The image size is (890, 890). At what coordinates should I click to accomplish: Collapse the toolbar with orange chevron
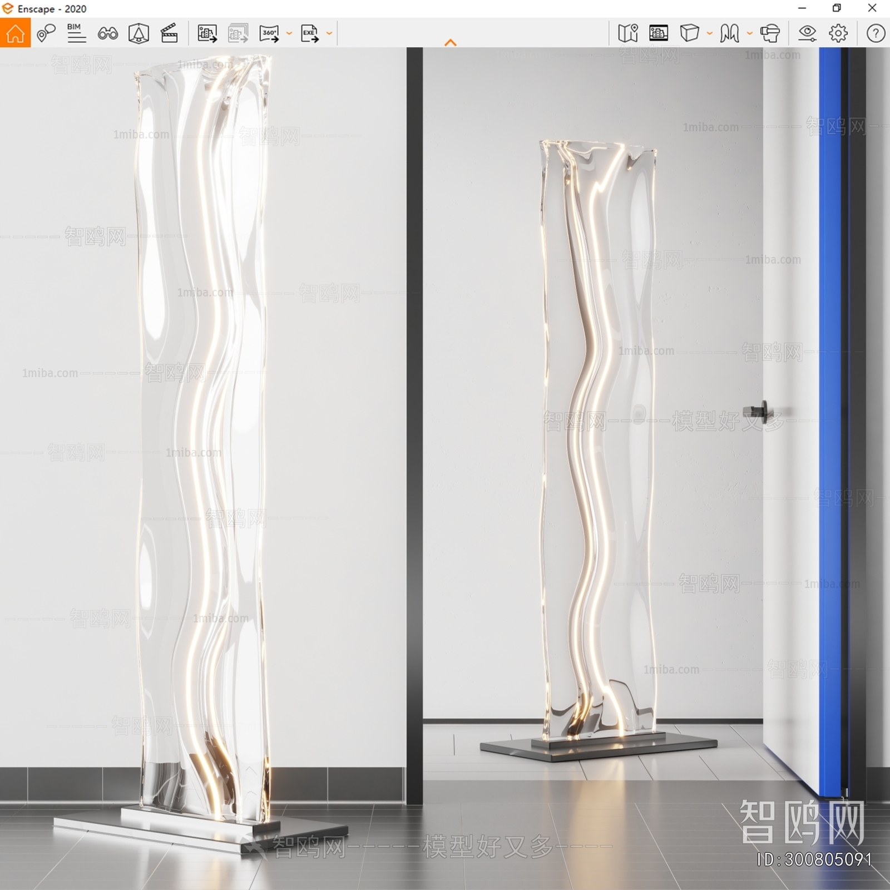(451, 43)
